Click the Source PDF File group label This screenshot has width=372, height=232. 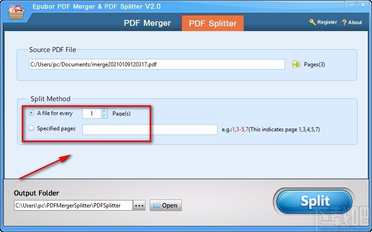click(53, 50)
